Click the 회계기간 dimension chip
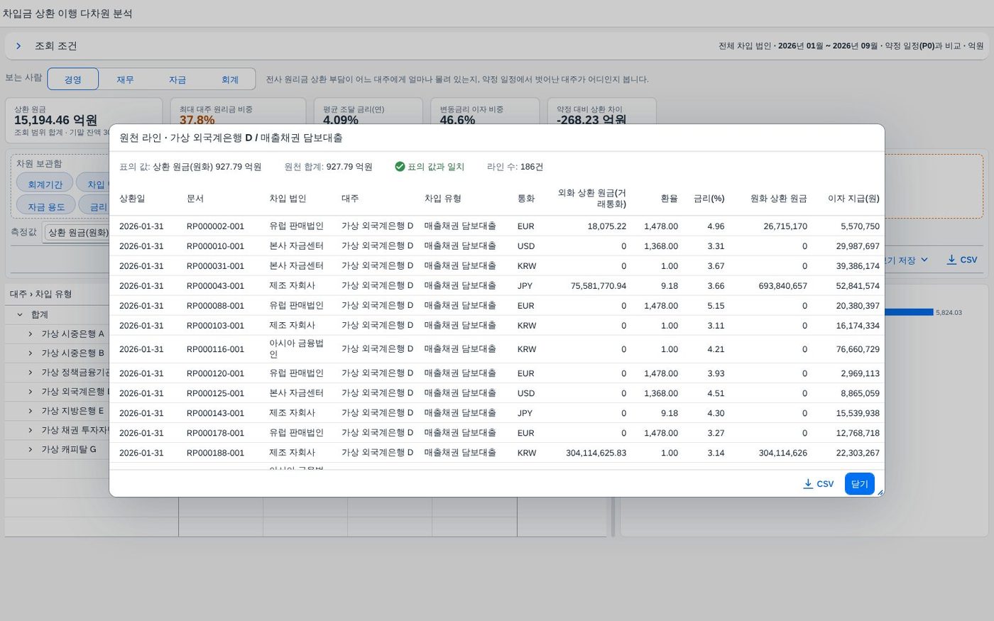The width and height of the screenshot is (994, 621). click(45, 184)
